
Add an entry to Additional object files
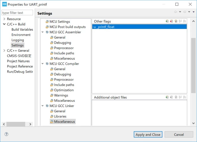(x=167, y=97)
